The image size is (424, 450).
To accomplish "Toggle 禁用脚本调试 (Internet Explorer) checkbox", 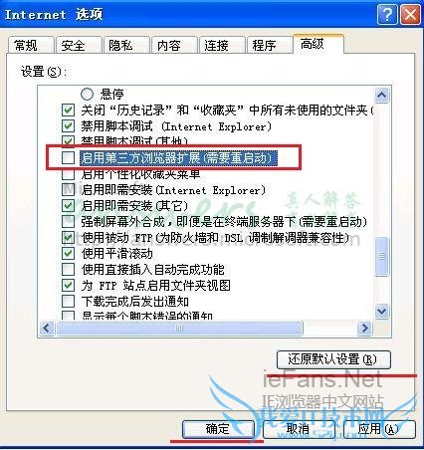I will click(x=68, y=126).
